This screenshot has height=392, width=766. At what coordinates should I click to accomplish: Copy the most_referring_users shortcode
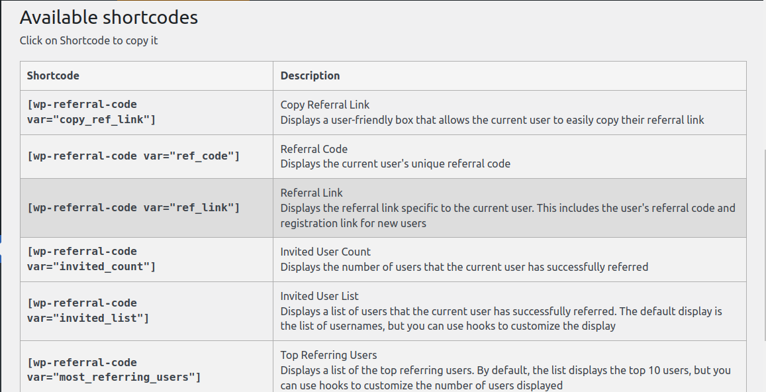114,370
